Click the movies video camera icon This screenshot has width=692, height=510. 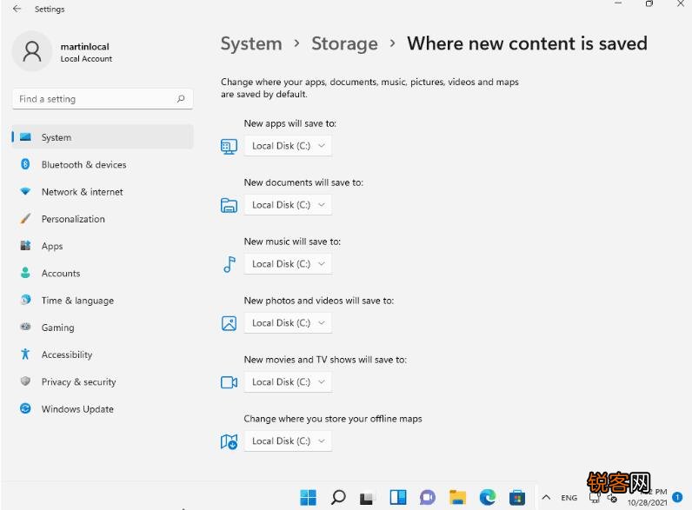229,382
